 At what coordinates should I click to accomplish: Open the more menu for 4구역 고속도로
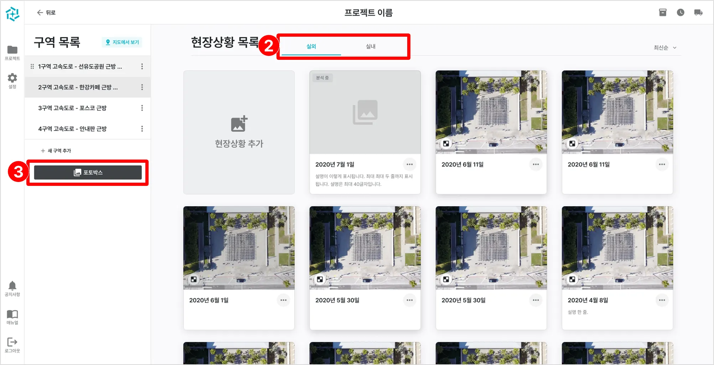point(142,129)
